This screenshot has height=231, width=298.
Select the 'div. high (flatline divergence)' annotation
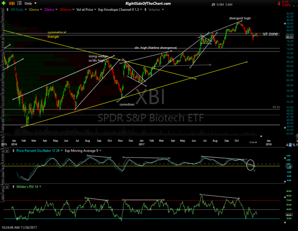(156, 48)
